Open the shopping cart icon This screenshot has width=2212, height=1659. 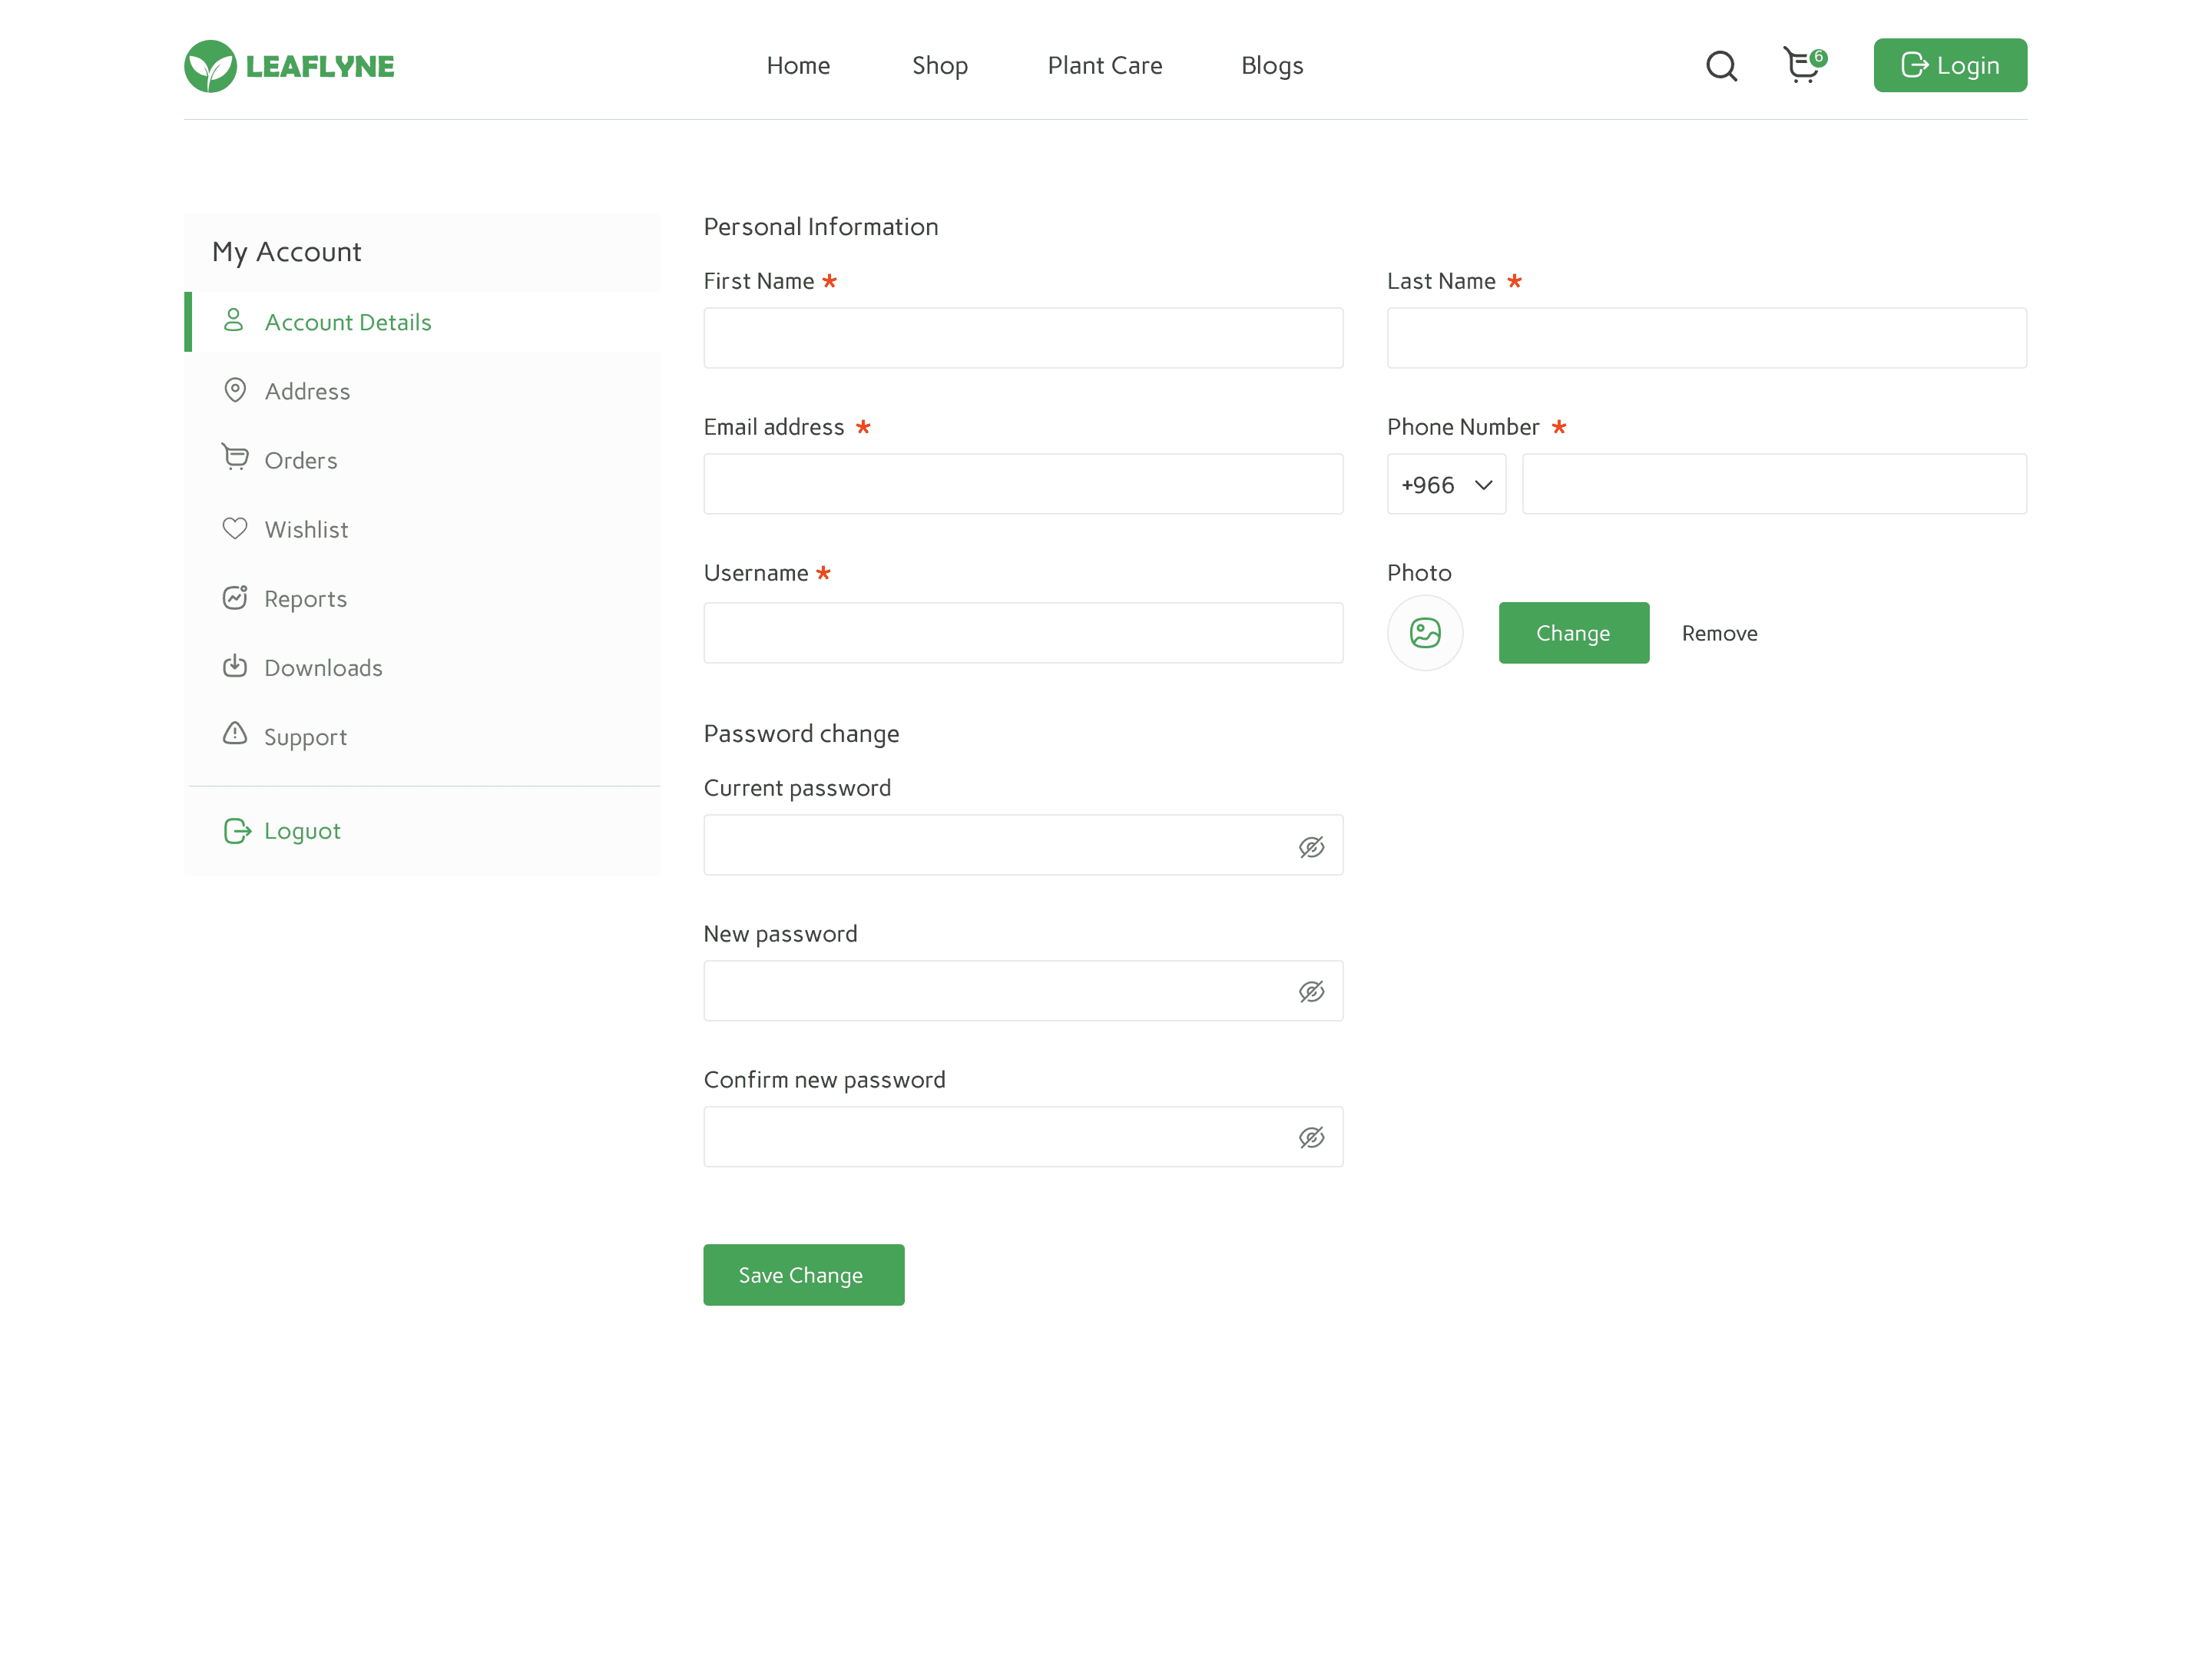click(x=1802, y=66)
